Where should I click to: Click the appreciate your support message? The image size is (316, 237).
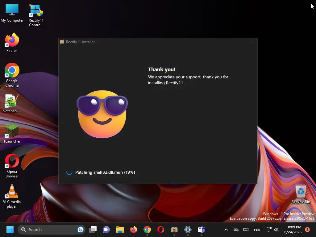tap(188, 80)
